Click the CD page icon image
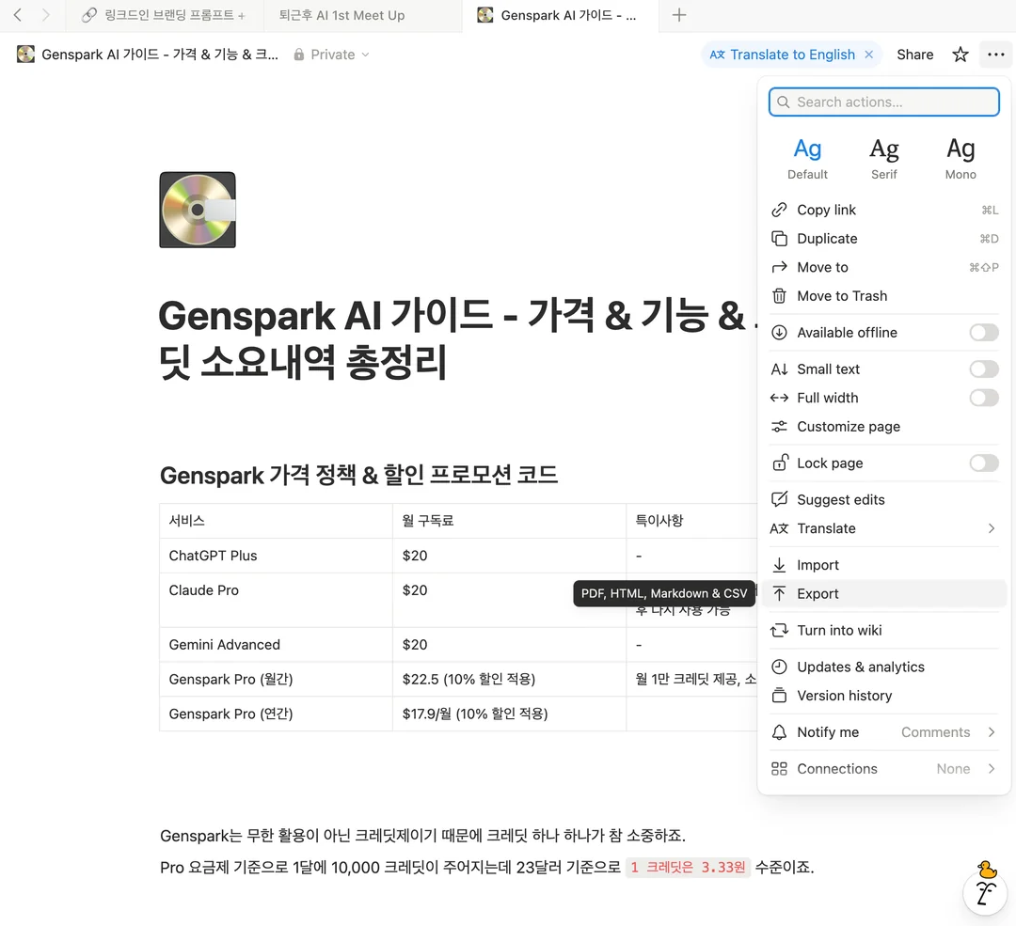The height and width of the screenshot is (926, 1016). pyautogui.click(x=198, y=210)
